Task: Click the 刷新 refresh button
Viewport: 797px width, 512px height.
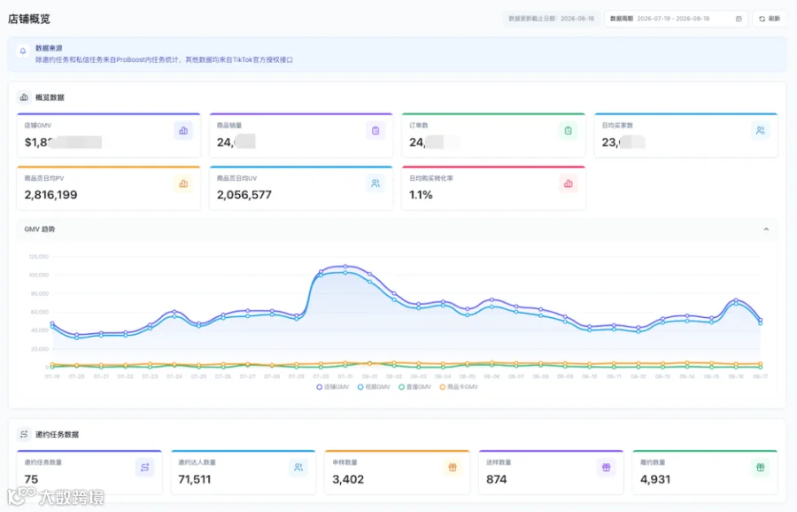Action: click(769, 19)
